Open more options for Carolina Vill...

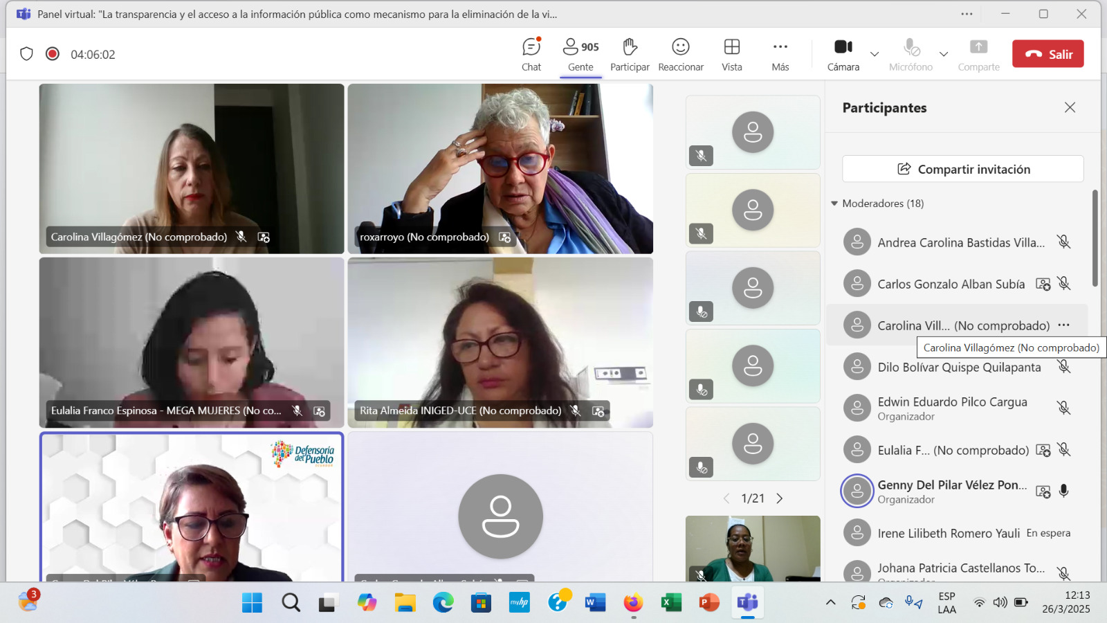click(x=1063, y=325)
